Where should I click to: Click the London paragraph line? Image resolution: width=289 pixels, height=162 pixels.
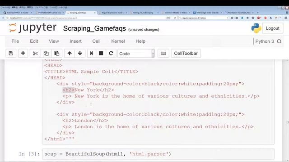[x=158, y=127]
